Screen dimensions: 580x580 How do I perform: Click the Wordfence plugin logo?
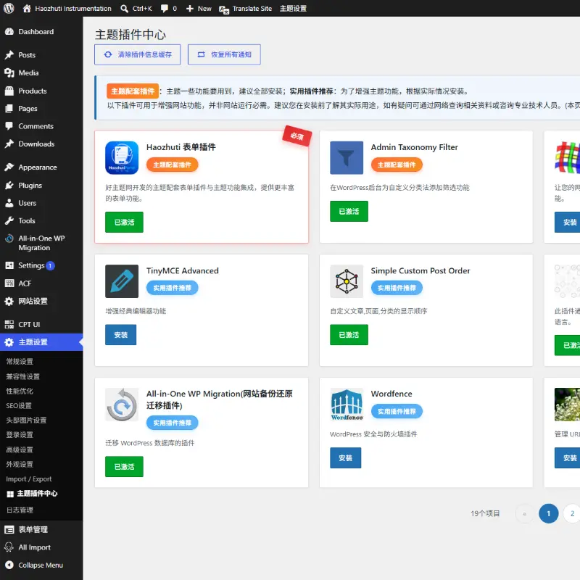pyautogui.click(x=347, y=405)
